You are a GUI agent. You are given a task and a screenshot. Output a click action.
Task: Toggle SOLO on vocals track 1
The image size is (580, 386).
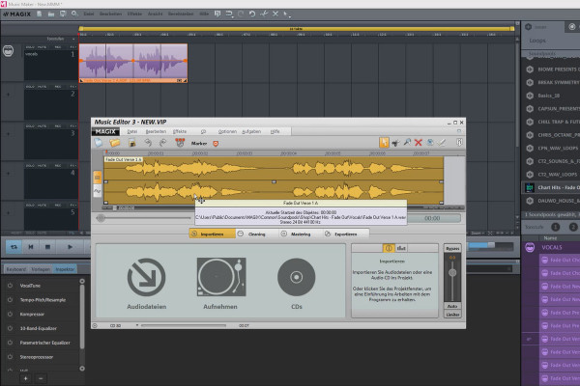coord(30,47)
